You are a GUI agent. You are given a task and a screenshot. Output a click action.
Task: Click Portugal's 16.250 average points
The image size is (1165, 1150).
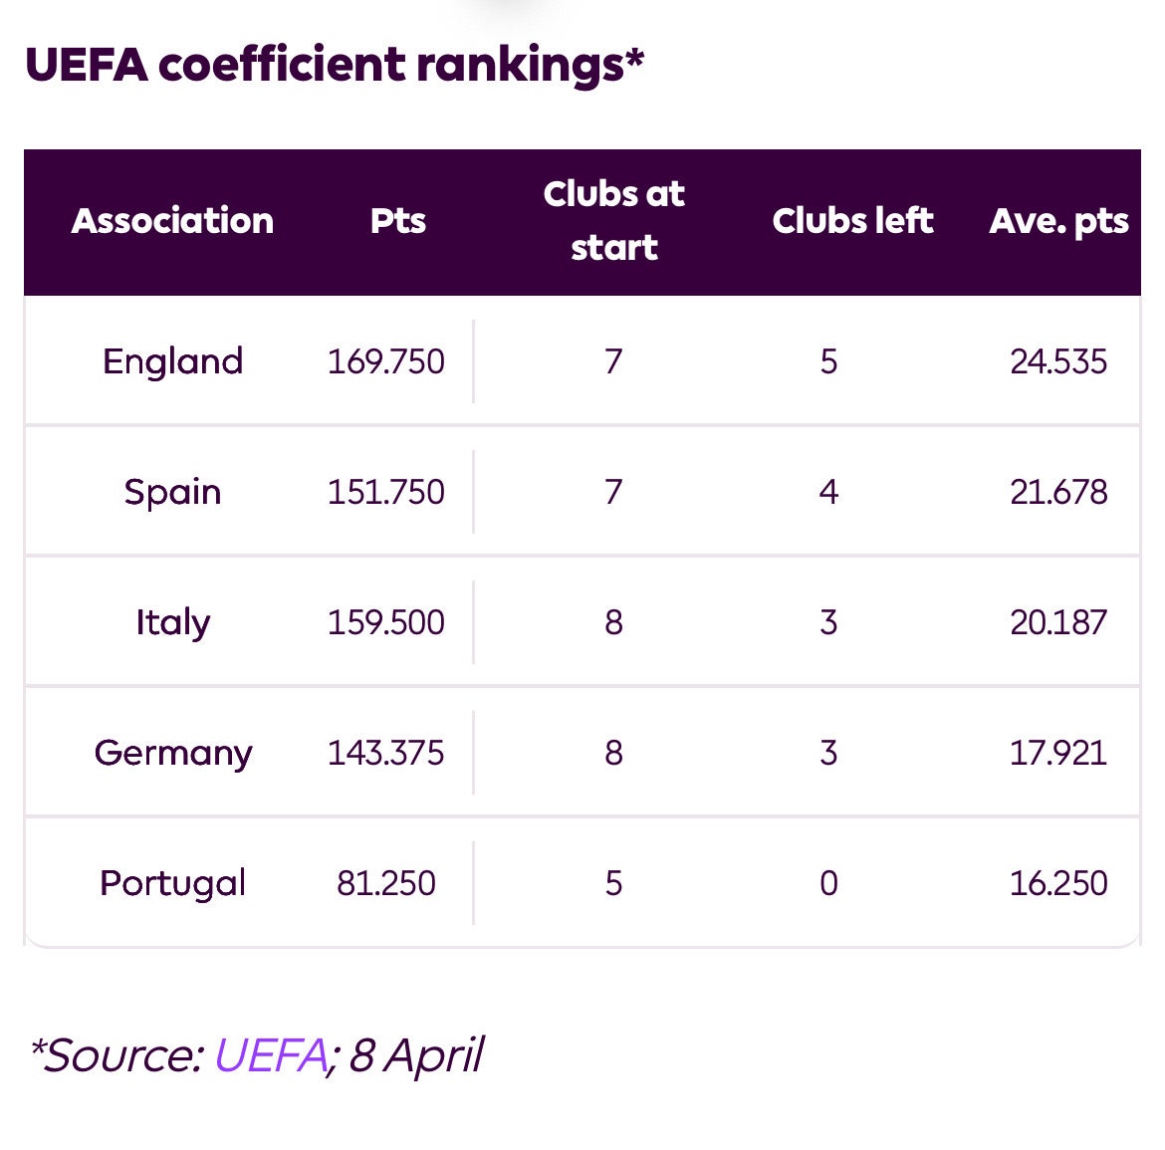1058,883
